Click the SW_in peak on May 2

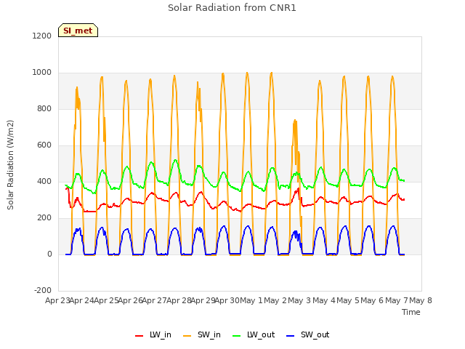(271, 73)
